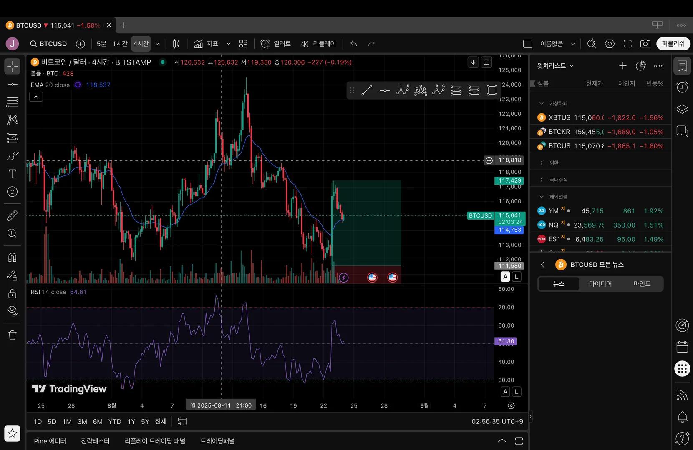Select the brush drawing tool

(13, 156)
